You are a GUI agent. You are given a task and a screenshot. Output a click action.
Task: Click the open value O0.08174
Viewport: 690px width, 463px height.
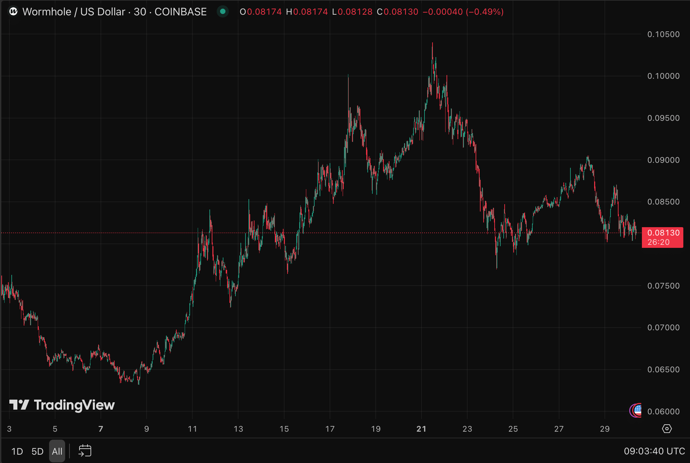[x=261, y=12]
